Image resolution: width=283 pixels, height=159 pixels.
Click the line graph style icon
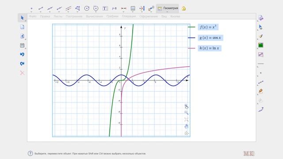tap(260, 54)
